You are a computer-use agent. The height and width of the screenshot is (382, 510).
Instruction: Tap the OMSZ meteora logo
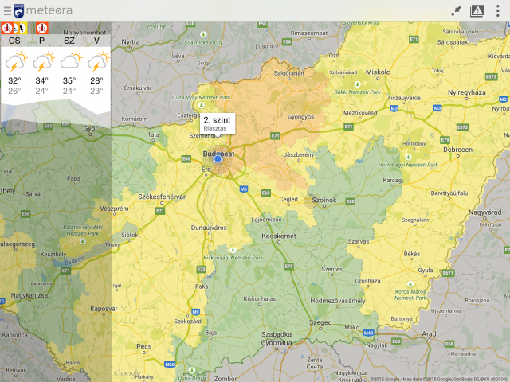[x=19, y=10]
